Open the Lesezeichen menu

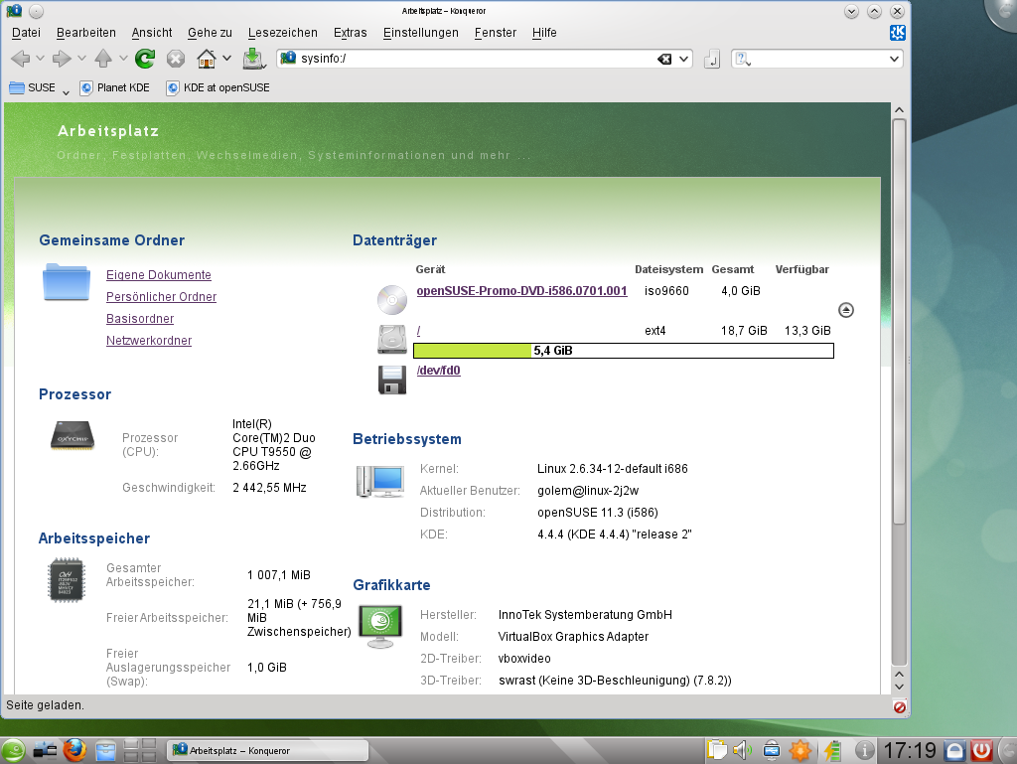pyautogui.click(x=280, y=33)
